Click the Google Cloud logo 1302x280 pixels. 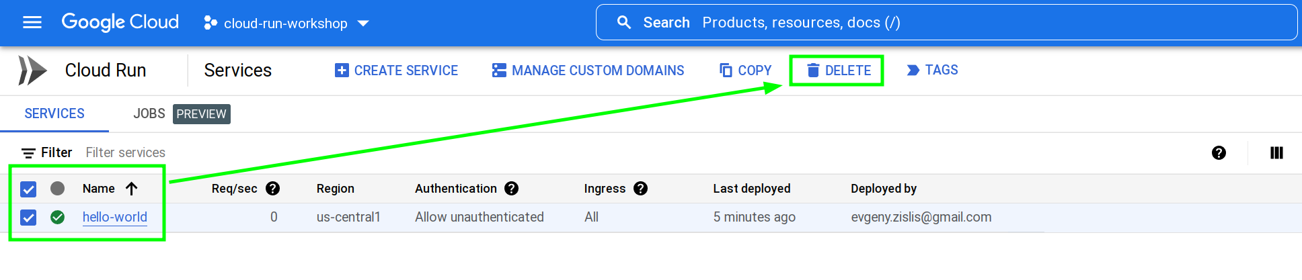120,23
